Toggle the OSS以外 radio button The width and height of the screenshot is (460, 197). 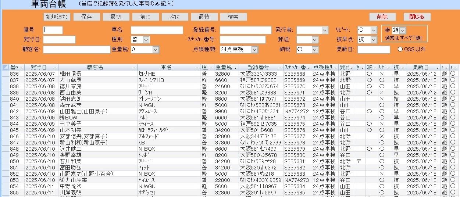tap(400, 49)
